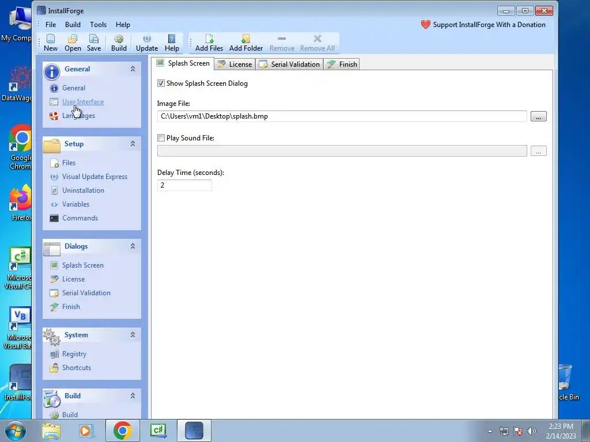Click Add Folder in the toolbar

click(x=245, y=43)
